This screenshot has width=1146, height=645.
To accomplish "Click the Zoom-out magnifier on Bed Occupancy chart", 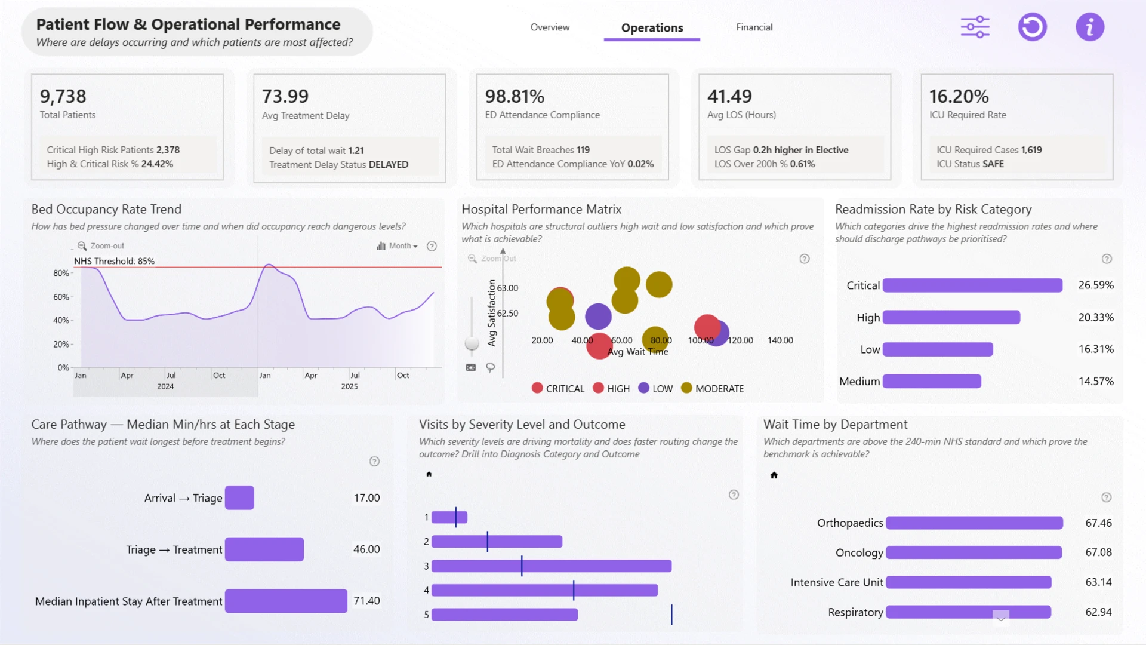I will click(x=82, y=246).
